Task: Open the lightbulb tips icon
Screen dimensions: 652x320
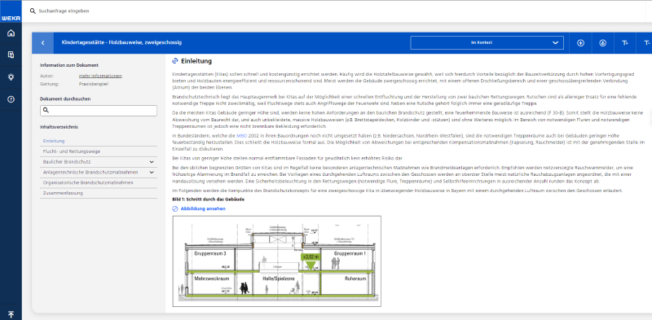Action: tap(11, 77)
